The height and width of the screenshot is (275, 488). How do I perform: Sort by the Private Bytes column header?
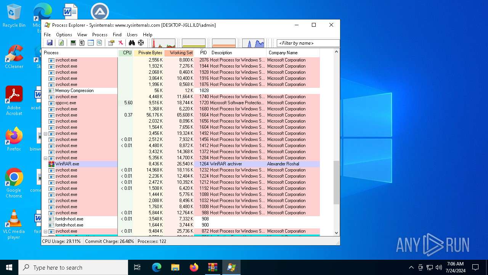(149, 53)
